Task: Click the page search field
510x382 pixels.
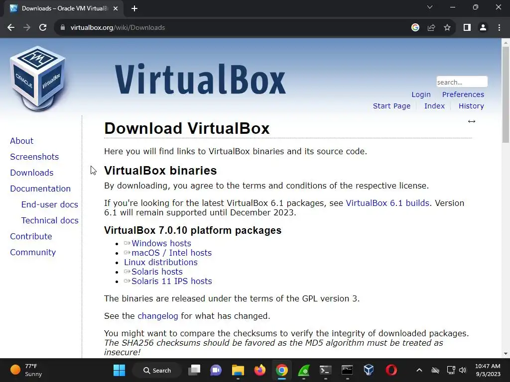Action: [x=462, y=82]
